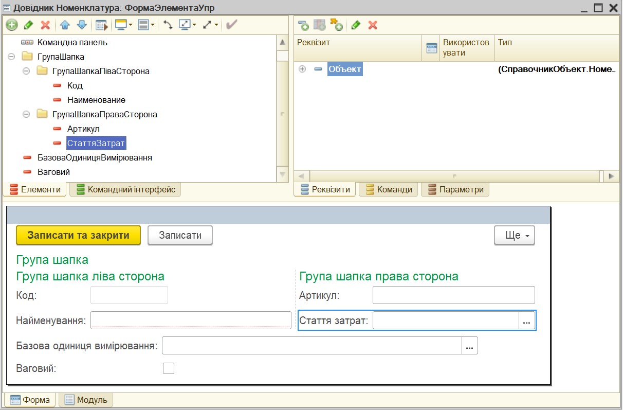Add a new form element (green plus)

[x=11, y=25]
